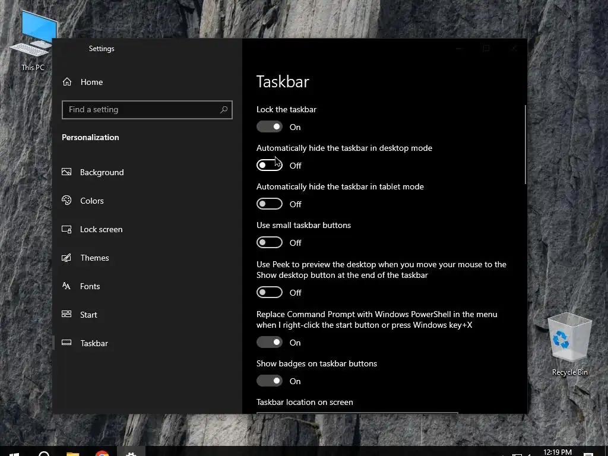The image size is (608, 456).
Task: Enable Peek to preview the desktop
Action: (x=270, y=292)
